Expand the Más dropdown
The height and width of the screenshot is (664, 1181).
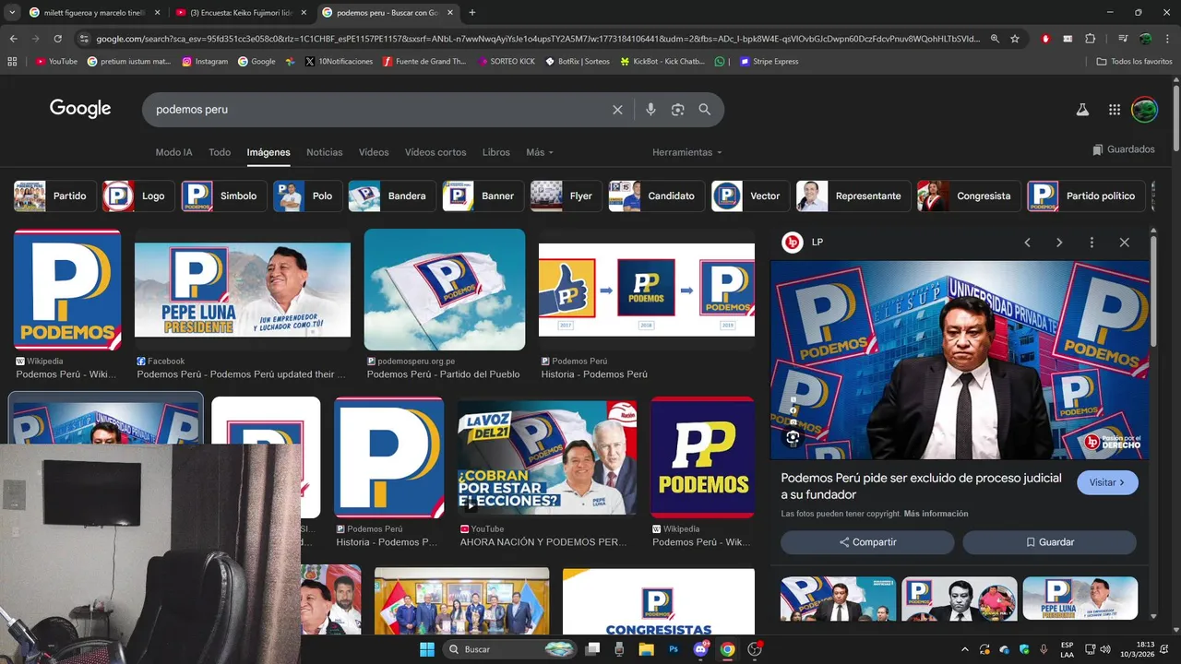point(540,152)
